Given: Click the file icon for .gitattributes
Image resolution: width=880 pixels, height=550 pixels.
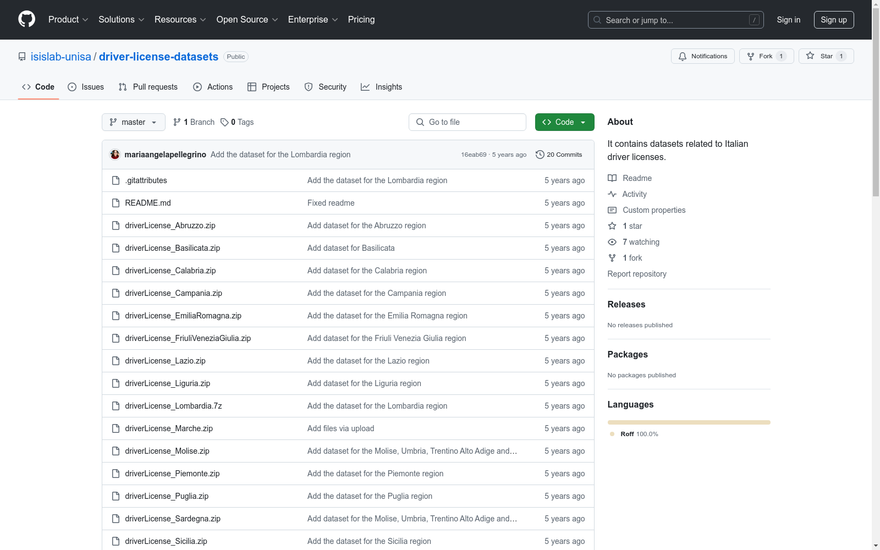Looking at the screenshot, I should click(116, 180).
